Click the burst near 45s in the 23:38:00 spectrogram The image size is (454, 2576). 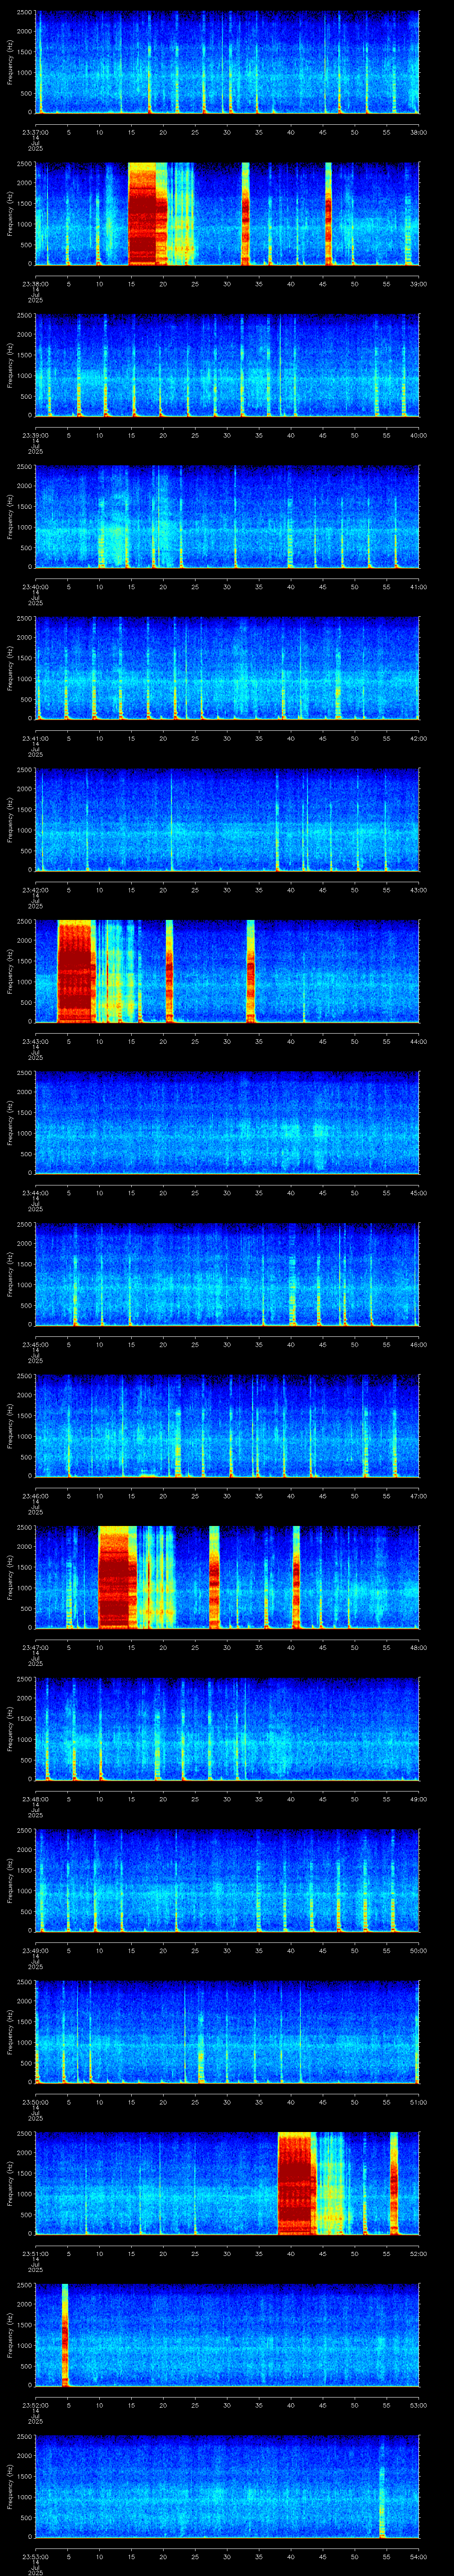click(x=328, y=214)
